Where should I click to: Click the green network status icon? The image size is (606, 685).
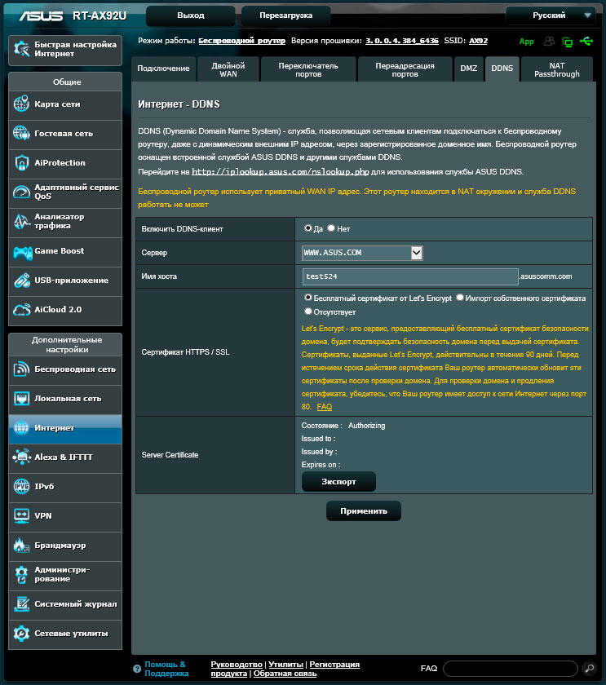[x=567, y=42]
